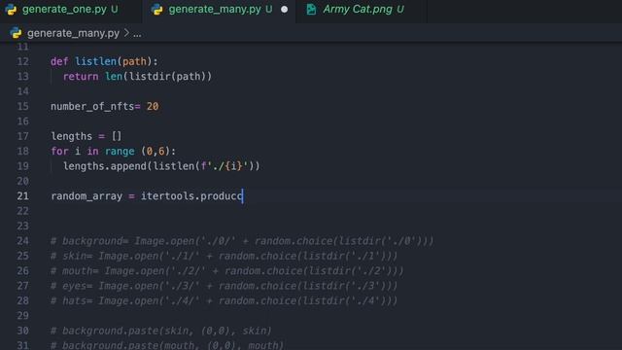Open the Army Cat.png tab
The image size is (622, 350).
[362, 10]
